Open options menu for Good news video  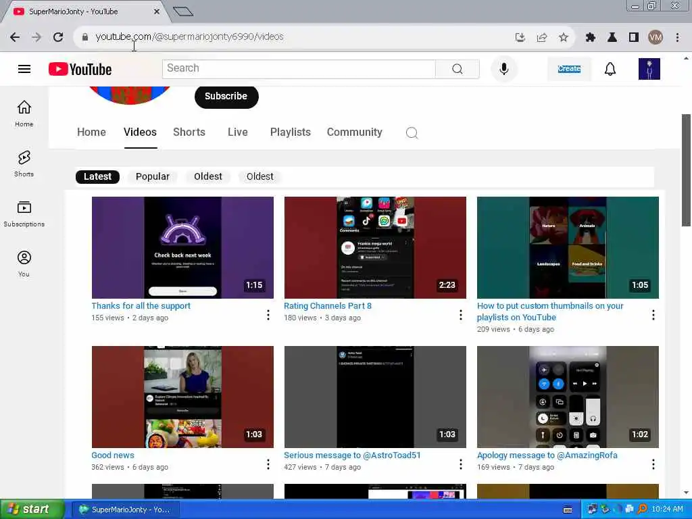click(x=268, y=464)
